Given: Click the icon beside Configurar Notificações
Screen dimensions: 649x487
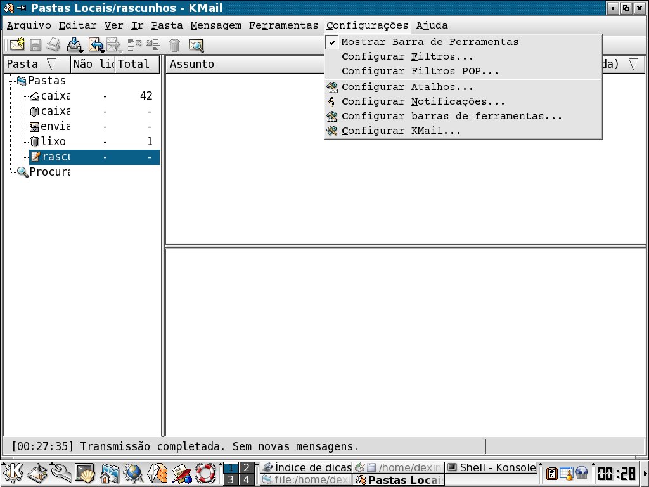Looking at the screenshot, I should click(x=331, y=101).
